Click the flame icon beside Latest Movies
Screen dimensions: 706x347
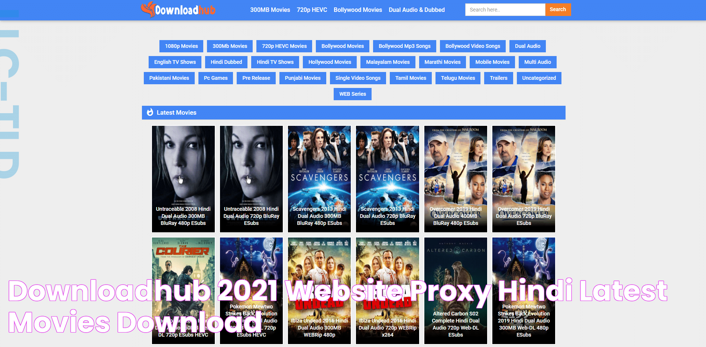pyautogui.click(x=150, y=112)
